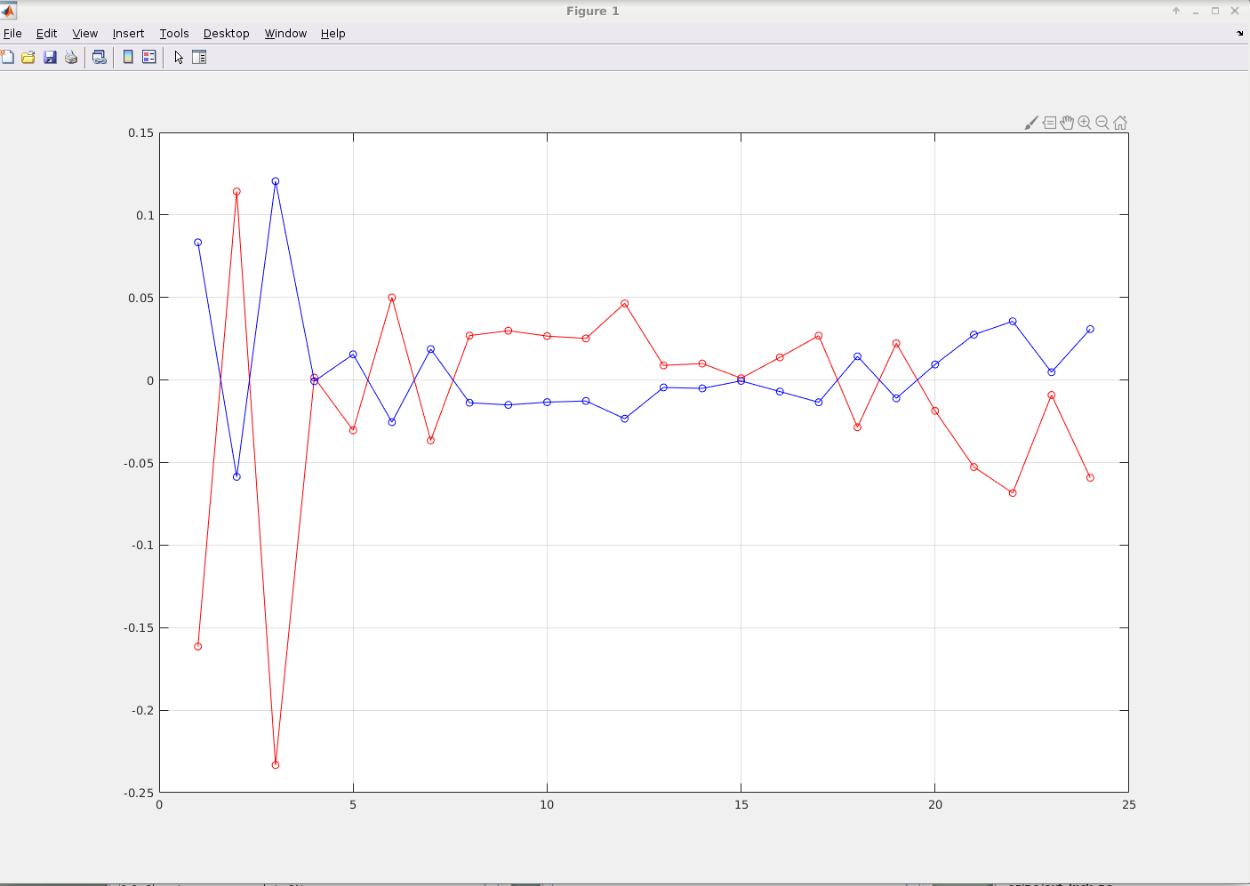Open the Tools menu

(174, 33)
